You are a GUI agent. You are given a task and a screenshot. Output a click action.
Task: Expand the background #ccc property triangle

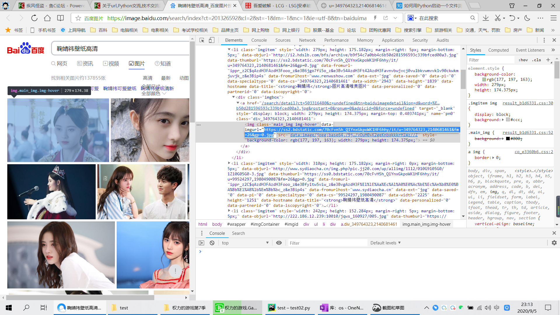click(503, 120)
